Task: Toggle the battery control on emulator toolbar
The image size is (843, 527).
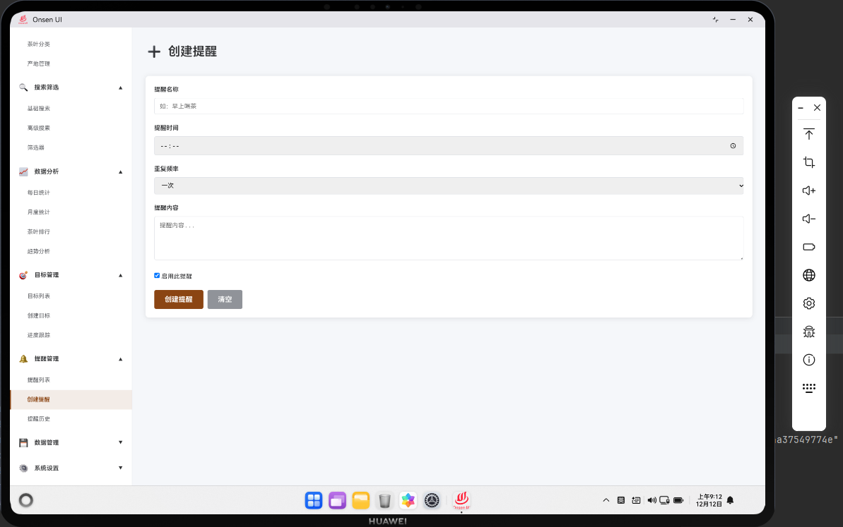Action: pyautogui.click(x=808, y=247)
